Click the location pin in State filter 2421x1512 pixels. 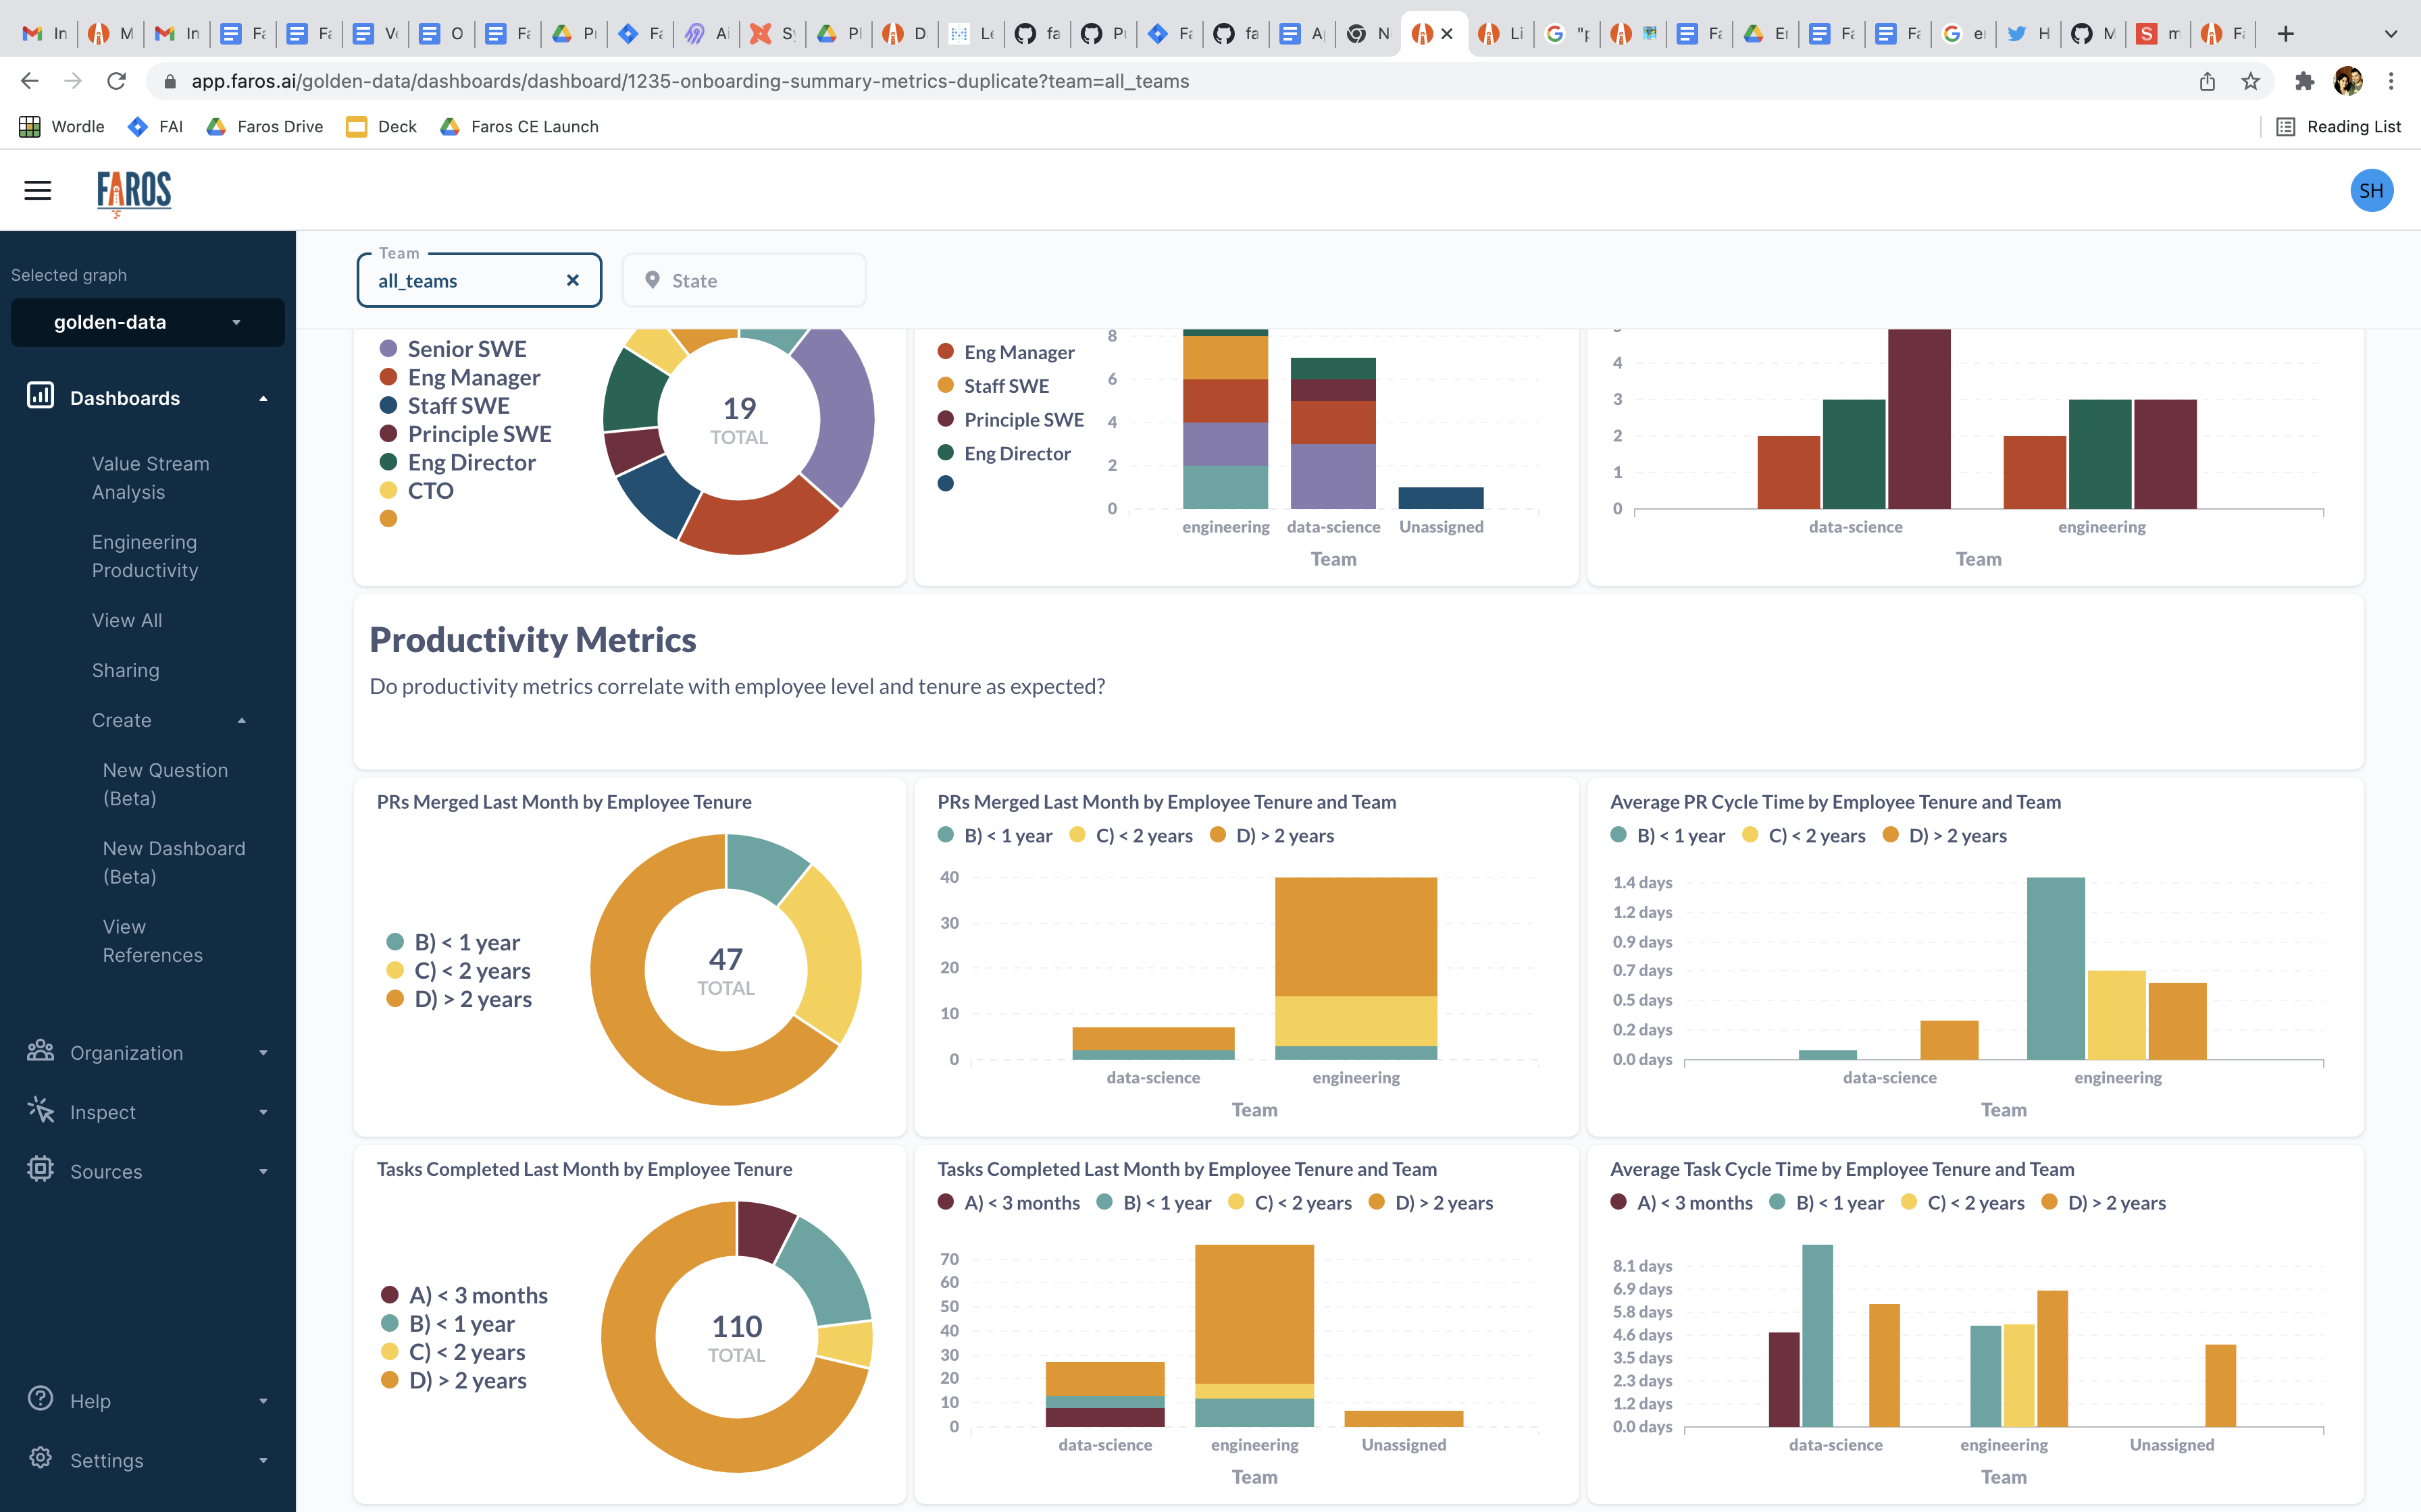(651, 280)
